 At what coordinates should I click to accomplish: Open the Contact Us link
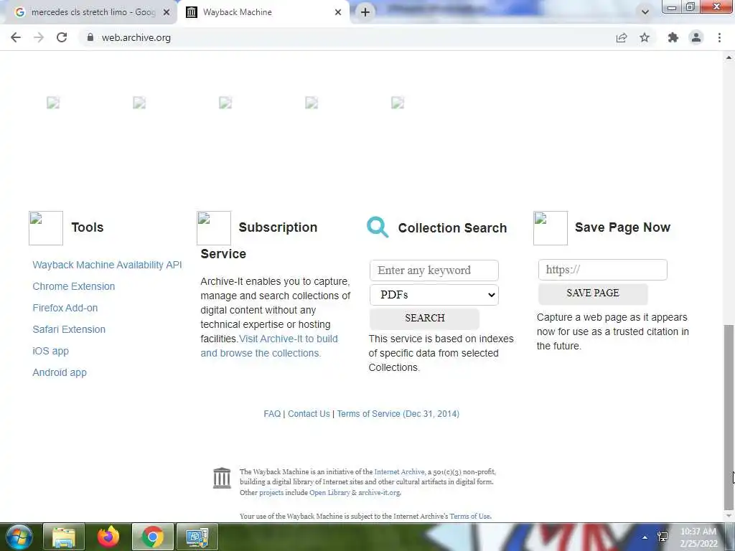point(309,414)
